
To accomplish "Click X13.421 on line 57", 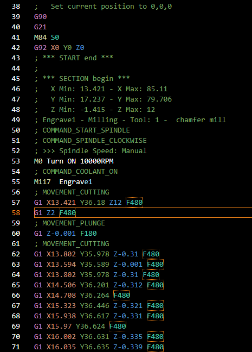I will tap(61, 203).
